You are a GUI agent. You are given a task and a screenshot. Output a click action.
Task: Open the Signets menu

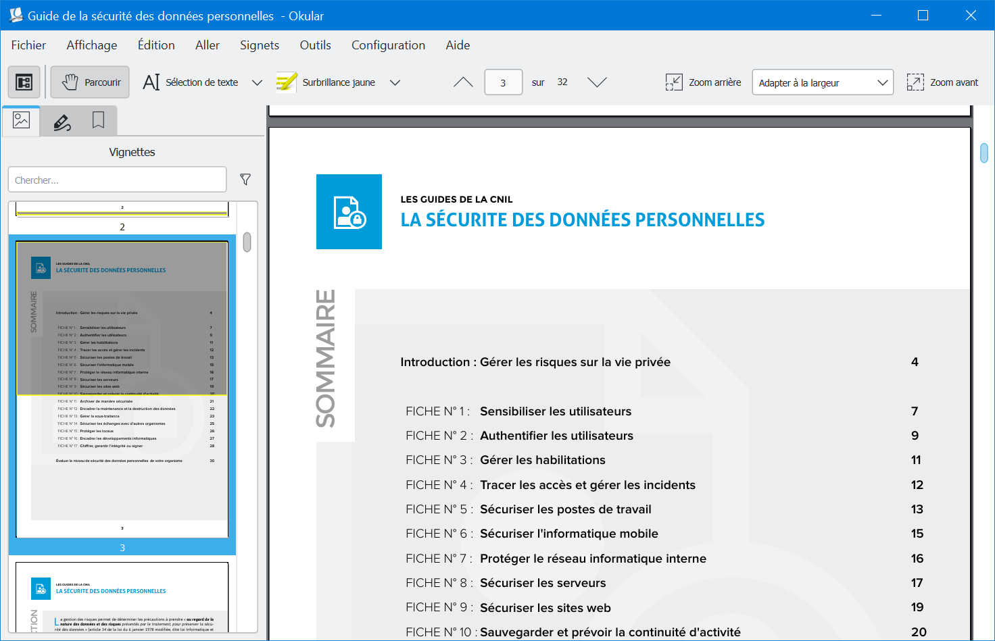point(260,45)
